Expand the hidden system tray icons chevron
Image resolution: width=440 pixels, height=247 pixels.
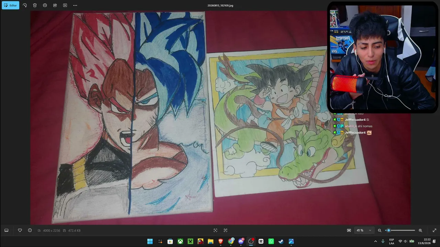[x=375, y=242]
